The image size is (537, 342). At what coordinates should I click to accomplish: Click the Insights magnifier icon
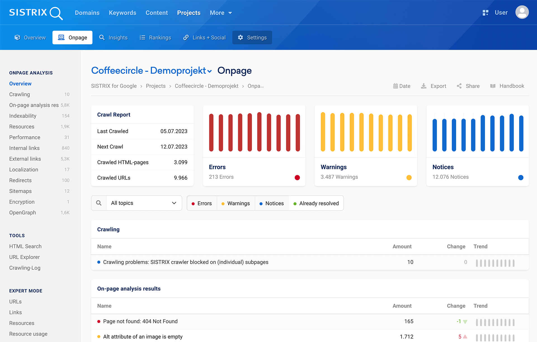[x=102, y=37]
